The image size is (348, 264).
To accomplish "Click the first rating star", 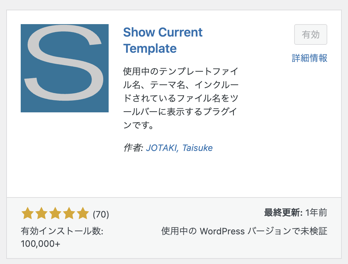I will pos(28,213).
